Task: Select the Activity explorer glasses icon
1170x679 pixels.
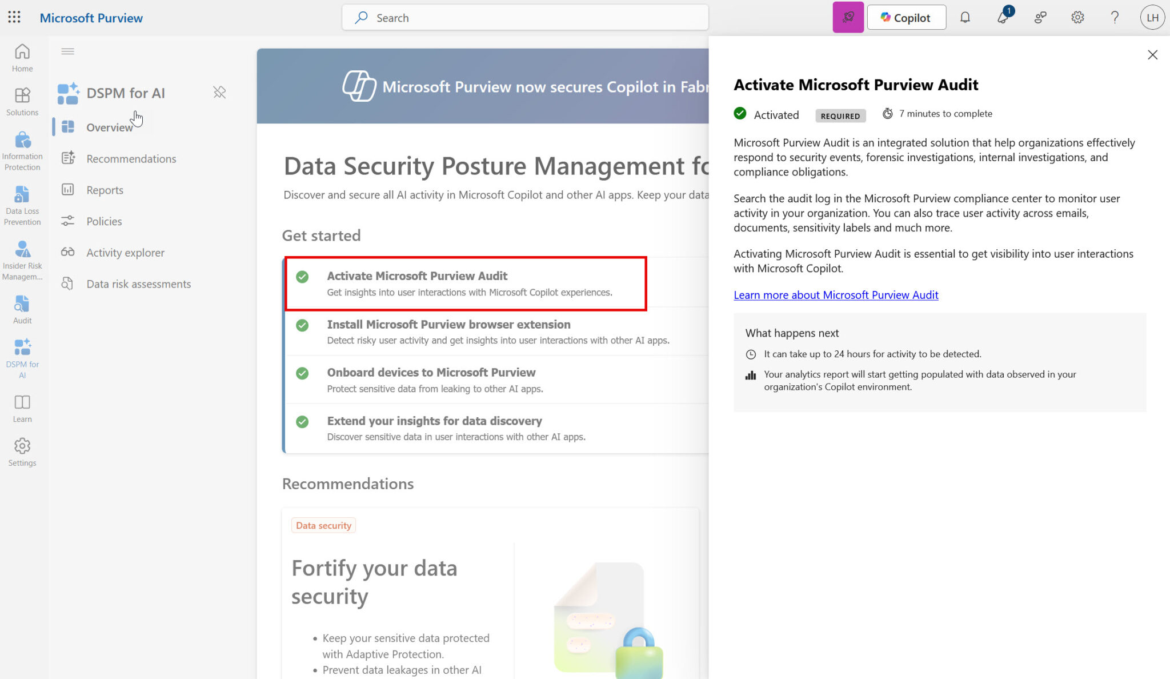Action: pos(67,252)
